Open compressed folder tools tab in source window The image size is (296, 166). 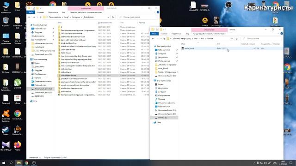tap(210, 34)
